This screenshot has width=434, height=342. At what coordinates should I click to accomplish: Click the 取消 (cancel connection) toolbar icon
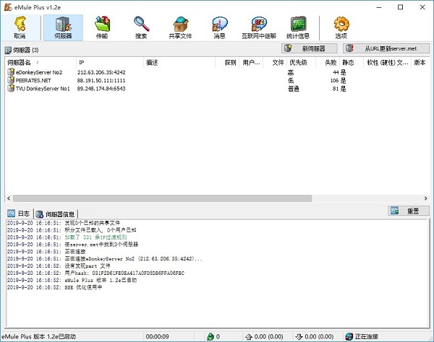[x=20, y=27]
